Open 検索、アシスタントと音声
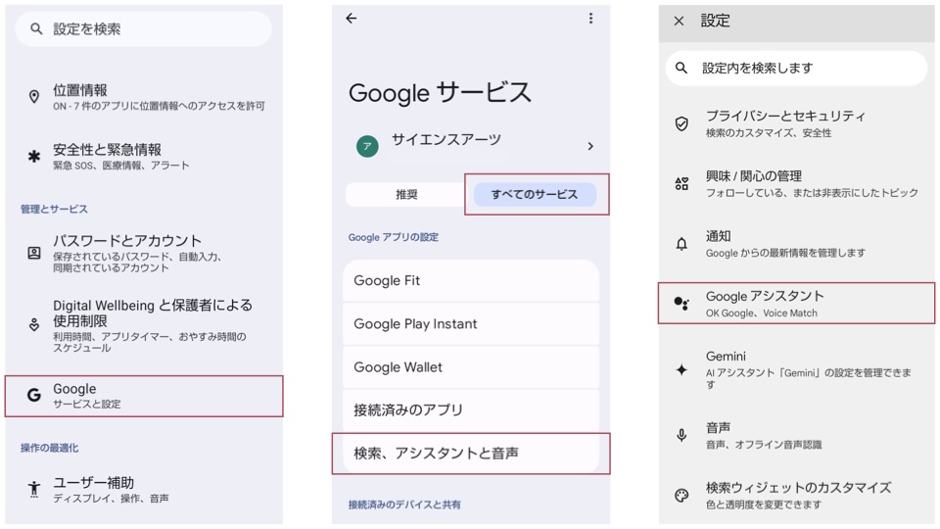The height and width of the screenshot is (529, 940). pyautogui.click(x=471, y=454)
